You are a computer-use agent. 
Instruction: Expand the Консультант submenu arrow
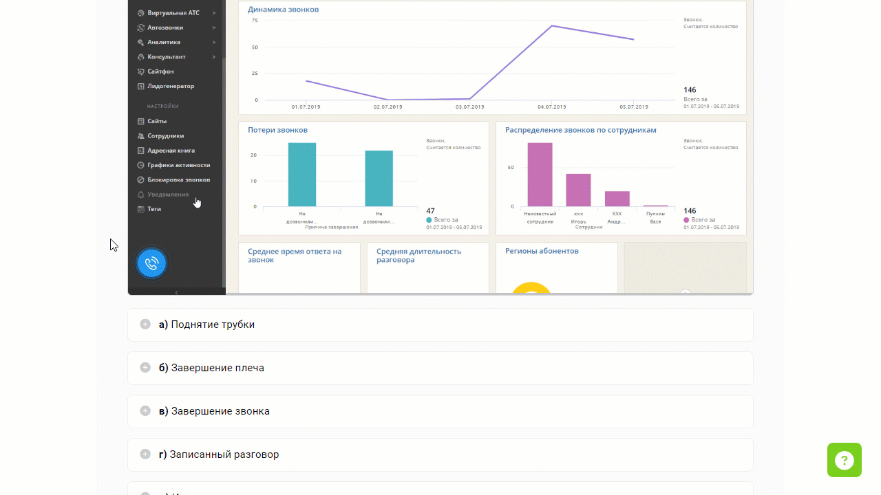tap(214, 56)
